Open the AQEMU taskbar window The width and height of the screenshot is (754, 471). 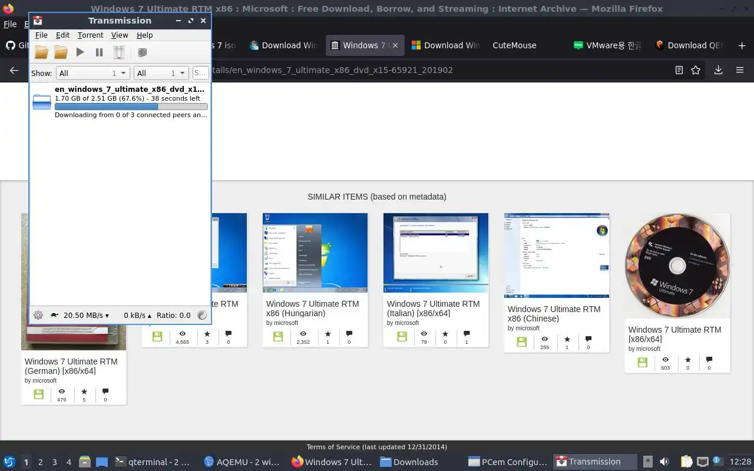tap(242, 462)
